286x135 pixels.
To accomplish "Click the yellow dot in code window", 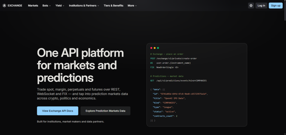I will (x=155, y=48).
